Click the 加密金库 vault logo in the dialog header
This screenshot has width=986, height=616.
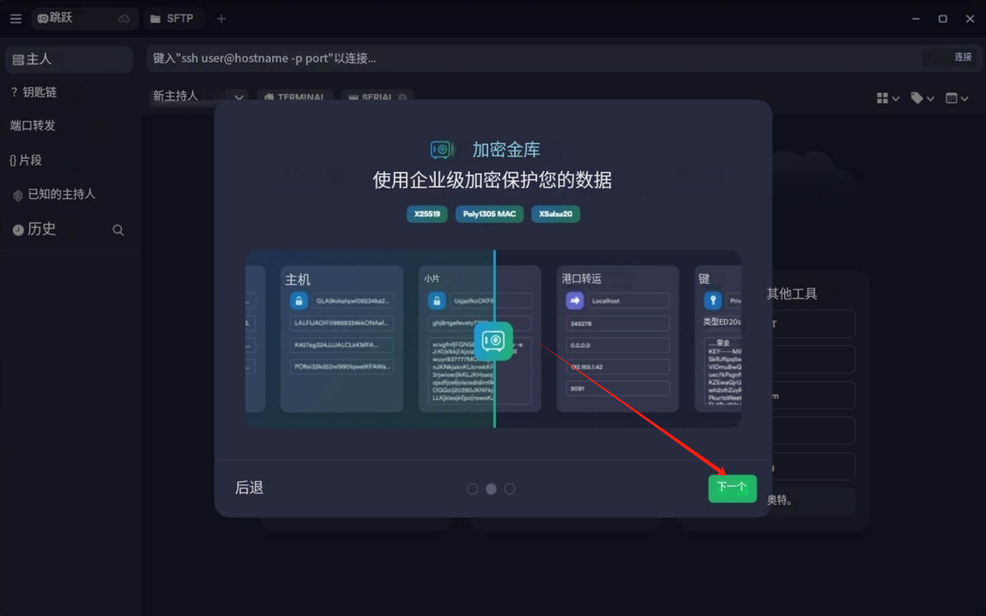[442, 149]
